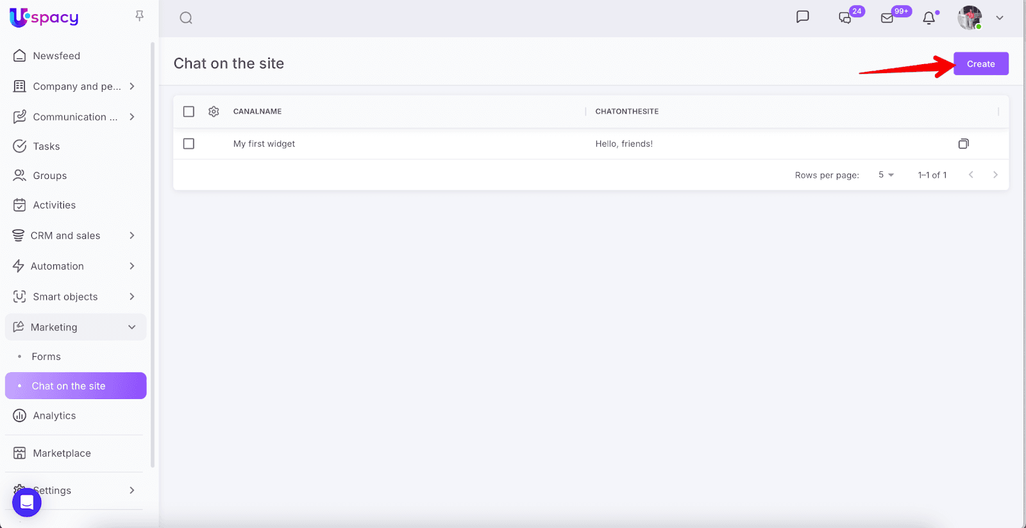Click the copy icon in My first widget row
This screenshot has width=1026, height=528.
click(x=963, y=144)
